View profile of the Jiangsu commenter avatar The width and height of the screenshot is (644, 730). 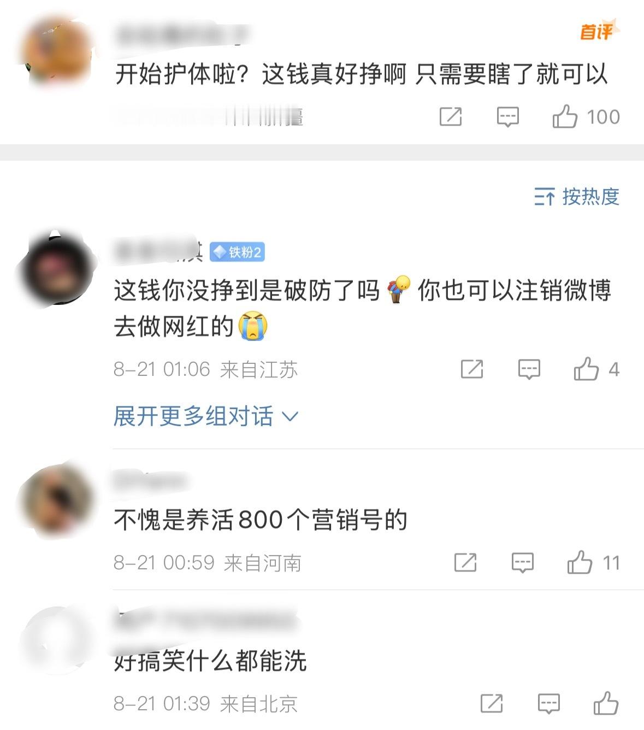click(x=56, y=267)
